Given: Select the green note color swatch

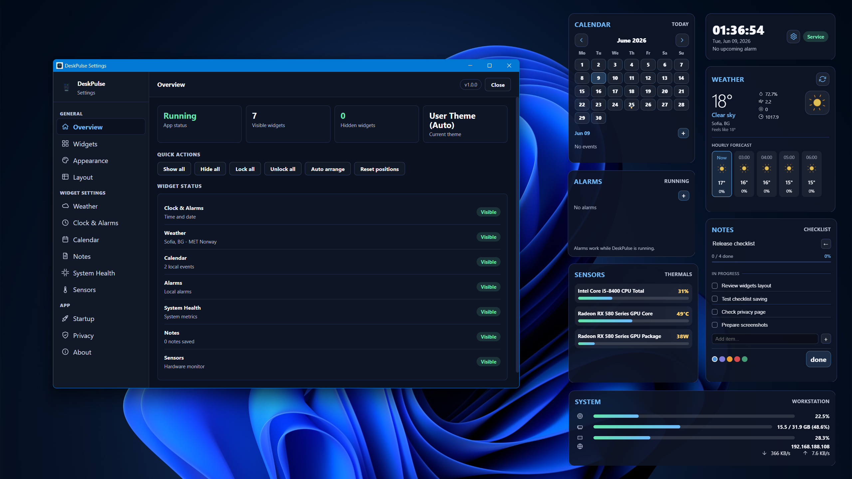Looking at the screenshot, I should coord(745,359).
